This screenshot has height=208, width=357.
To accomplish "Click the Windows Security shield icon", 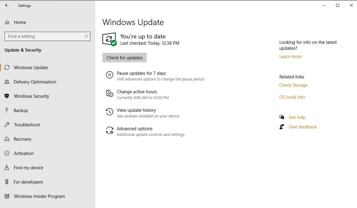I will click(7, 96).
